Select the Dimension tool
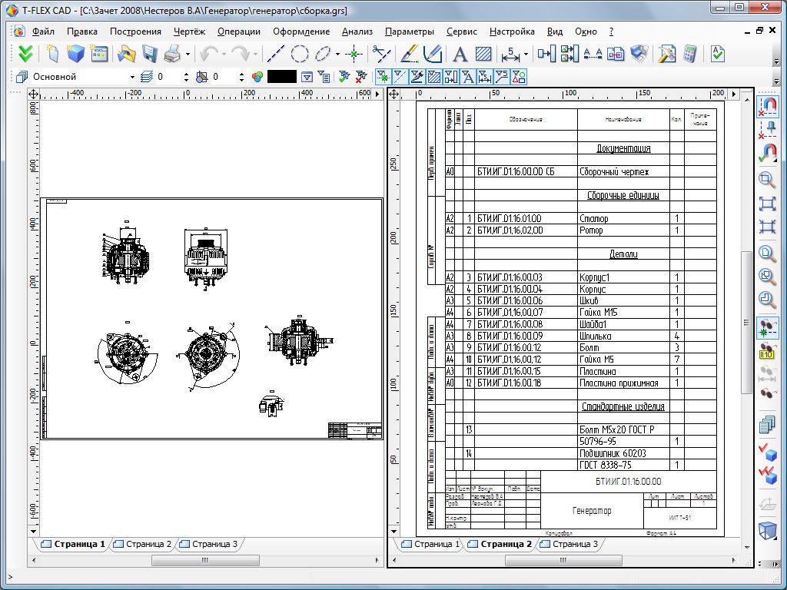Screen dimensions: 787x590 (510, 54)
